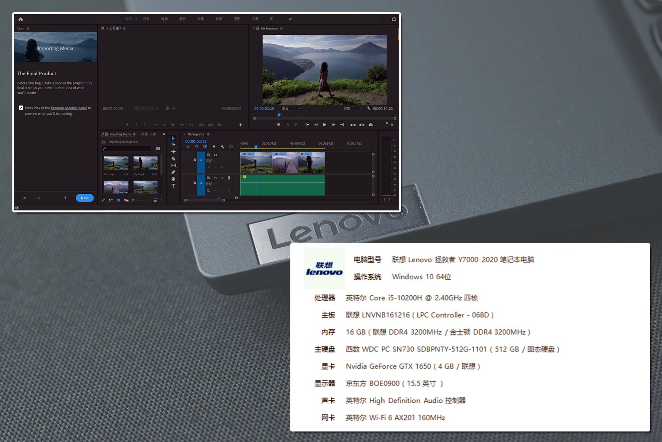This screenshot has height=442, width=662.
Task: Open the 编辑 workspace tab
Action: [164, 19]
